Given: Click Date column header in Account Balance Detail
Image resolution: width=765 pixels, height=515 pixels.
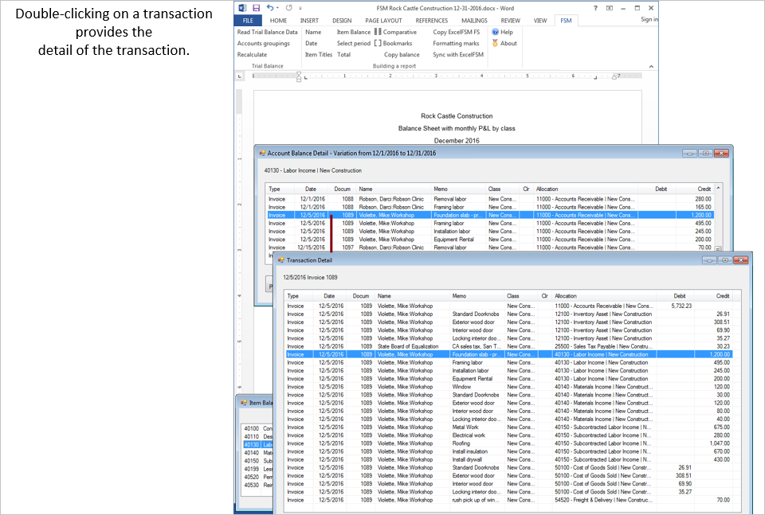Looking at the screenshot, I should [x=311, y=189].
